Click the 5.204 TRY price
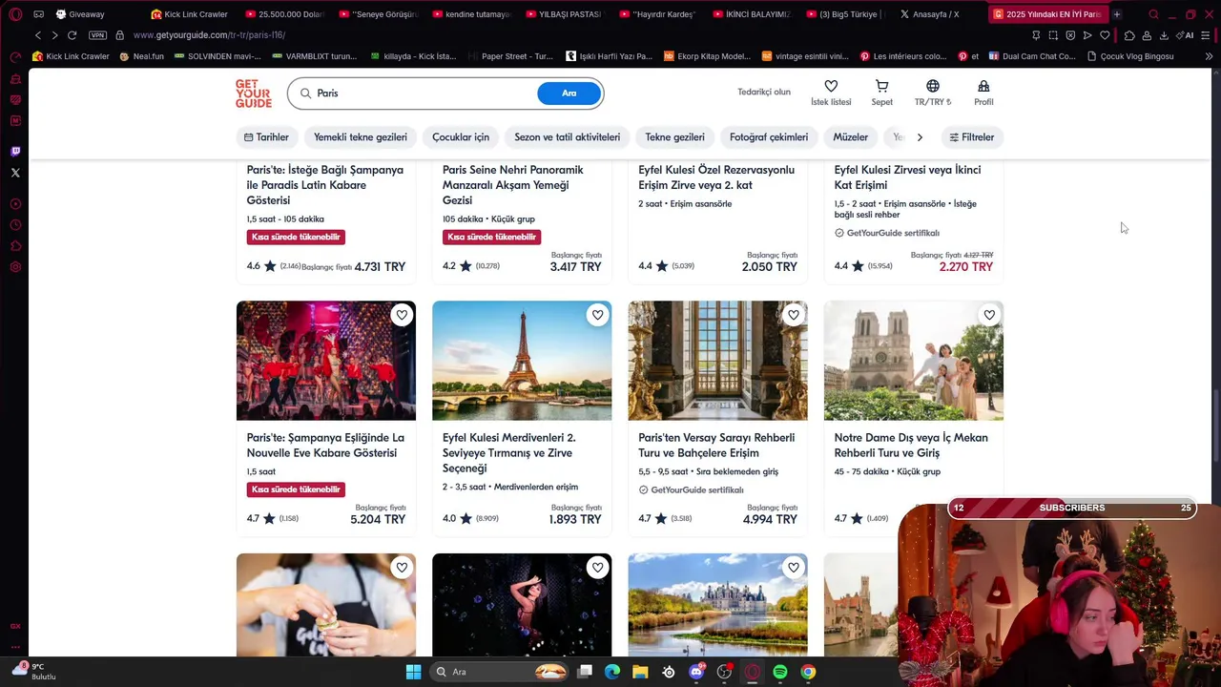The height and width of the screenshot is (687, 1221). click(378, 520)
